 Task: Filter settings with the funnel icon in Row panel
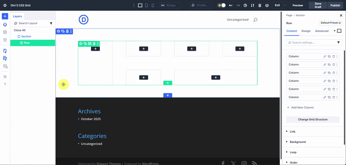[338, 42]
